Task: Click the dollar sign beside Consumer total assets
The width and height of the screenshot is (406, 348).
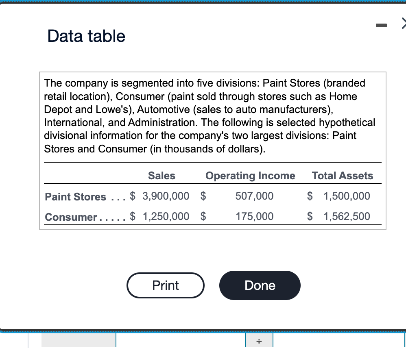Action: (310, 216)
